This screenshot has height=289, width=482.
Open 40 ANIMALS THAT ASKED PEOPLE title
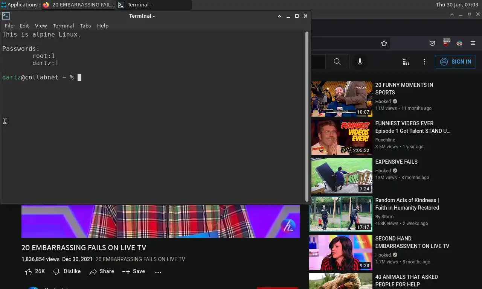(x=406, y=281)
